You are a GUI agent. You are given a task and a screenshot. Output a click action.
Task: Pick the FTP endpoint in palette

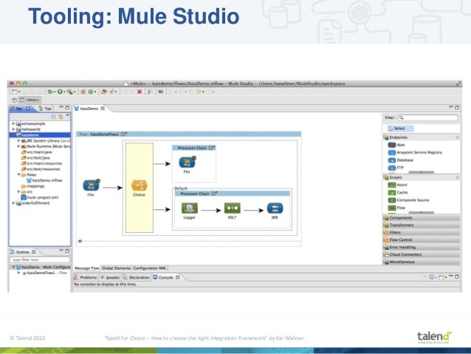[x=396, y=168]
